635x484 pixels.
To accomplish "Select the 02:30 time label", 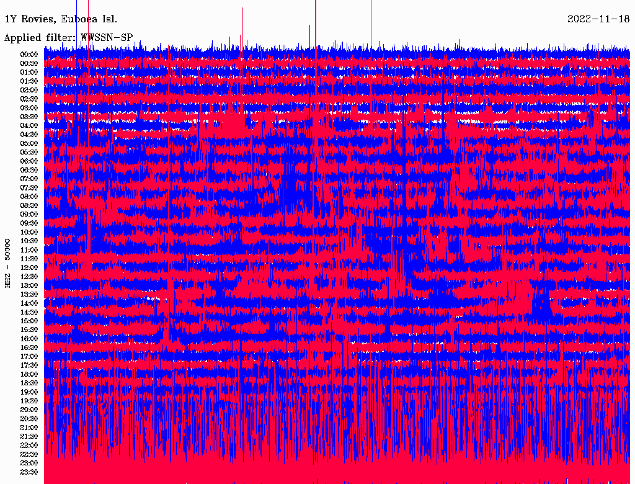I will 29,99.
